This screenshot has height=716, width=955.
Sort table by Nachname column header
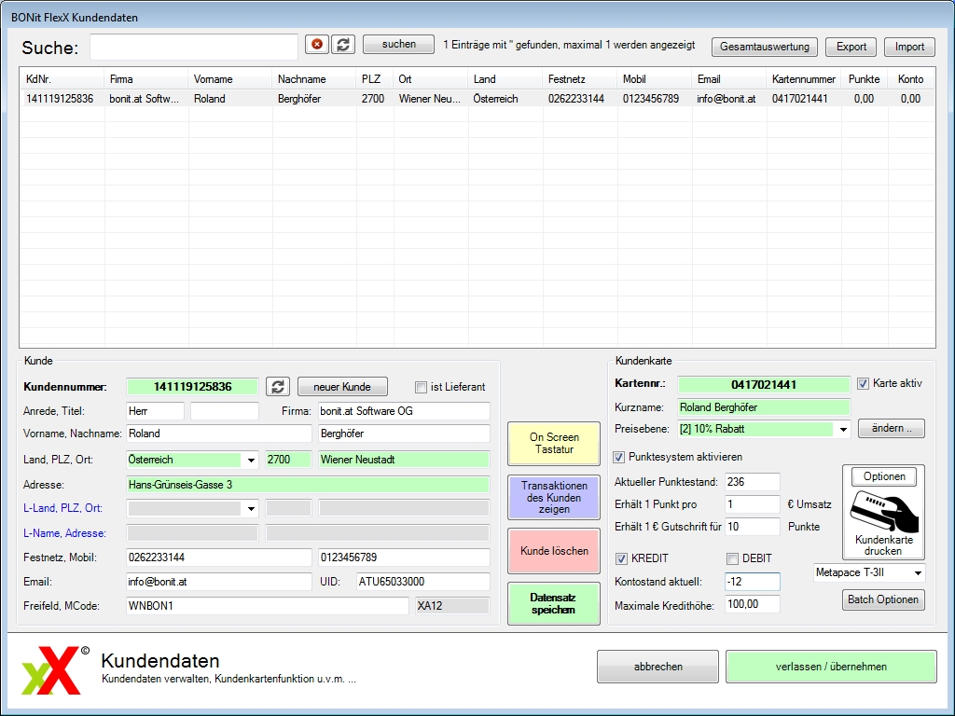pyautogui.click(x=313, y=79)
